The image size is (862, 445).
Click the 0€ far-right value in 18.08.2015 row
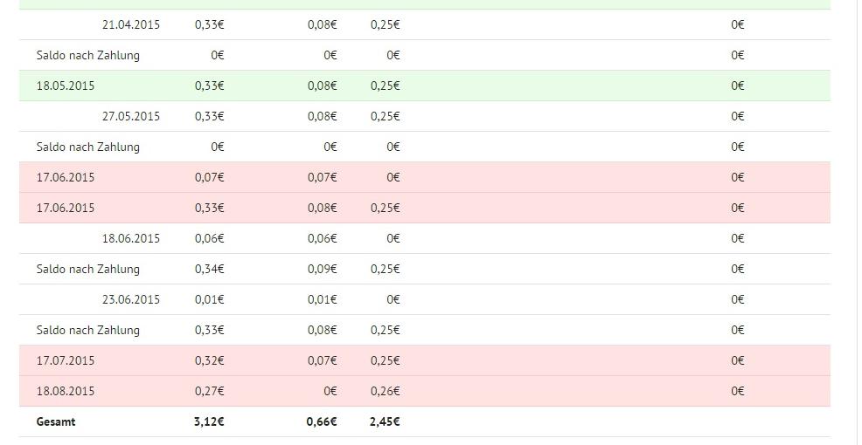tap(738, 391)
